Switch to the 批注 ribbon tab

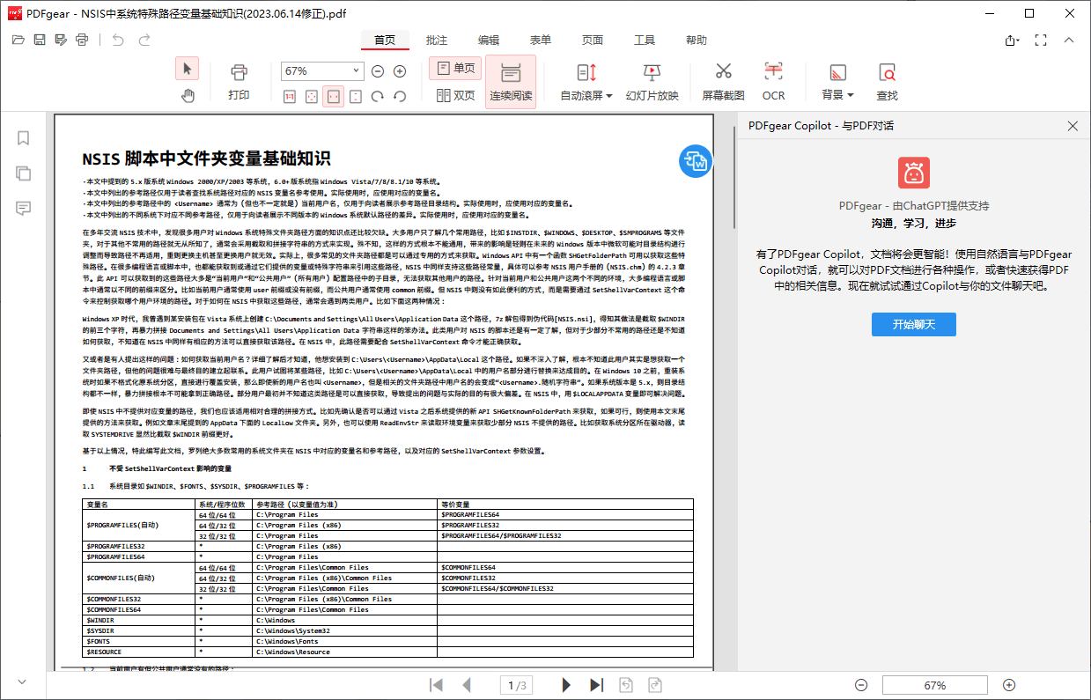pyautogui.click(x=436, y=40)
